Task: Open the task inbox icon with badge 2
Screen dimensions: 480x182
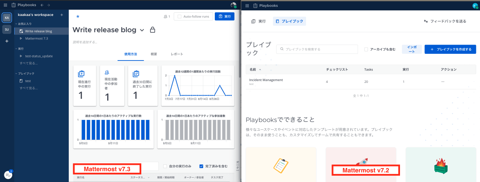Action: coord(8,174)
